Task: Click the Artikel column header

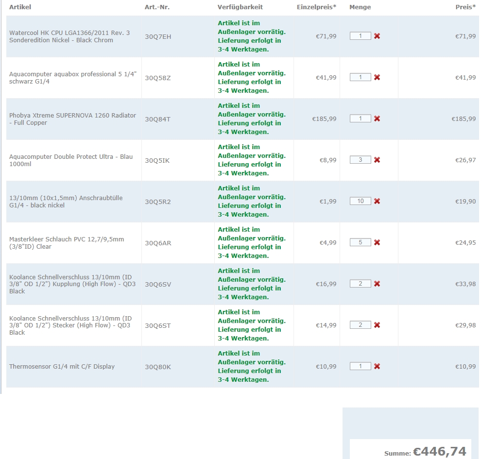Action: [20, 7]
